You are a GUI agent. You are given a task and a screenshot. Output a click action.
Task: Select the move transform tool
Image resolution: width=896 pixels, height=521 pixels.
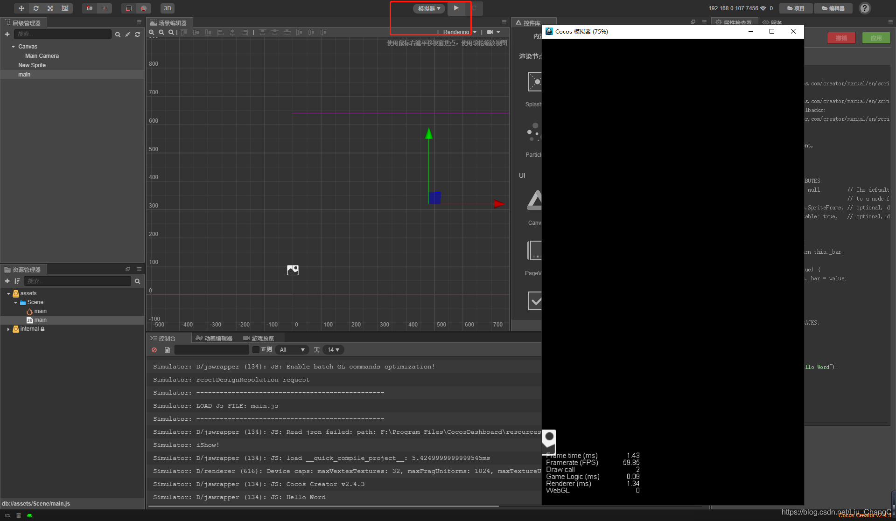click(x=21, y=8)
